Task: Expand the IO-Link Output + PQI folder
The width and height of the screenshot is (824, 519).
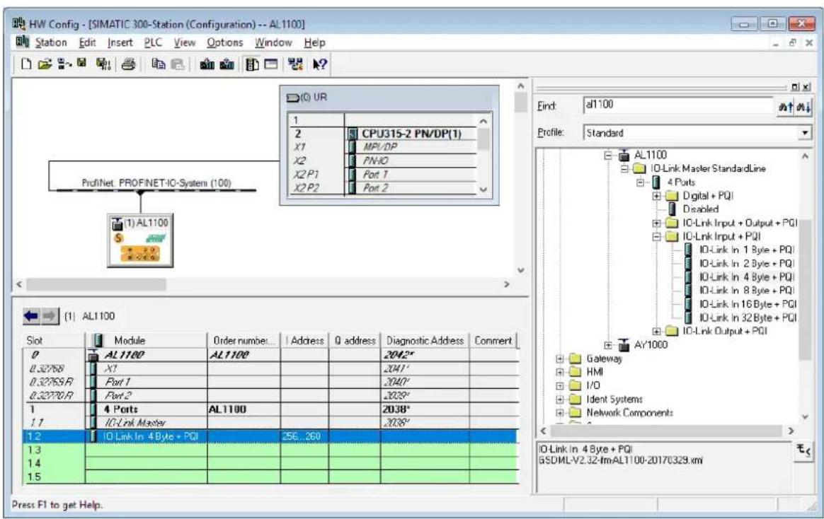Action: pos(657,331)
